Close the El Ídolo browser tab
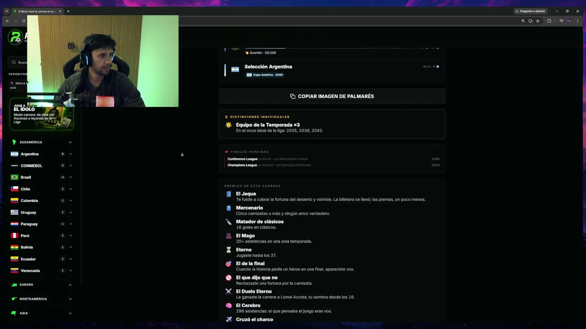Screen dimensions: 586x329 (x=60, y=11)
